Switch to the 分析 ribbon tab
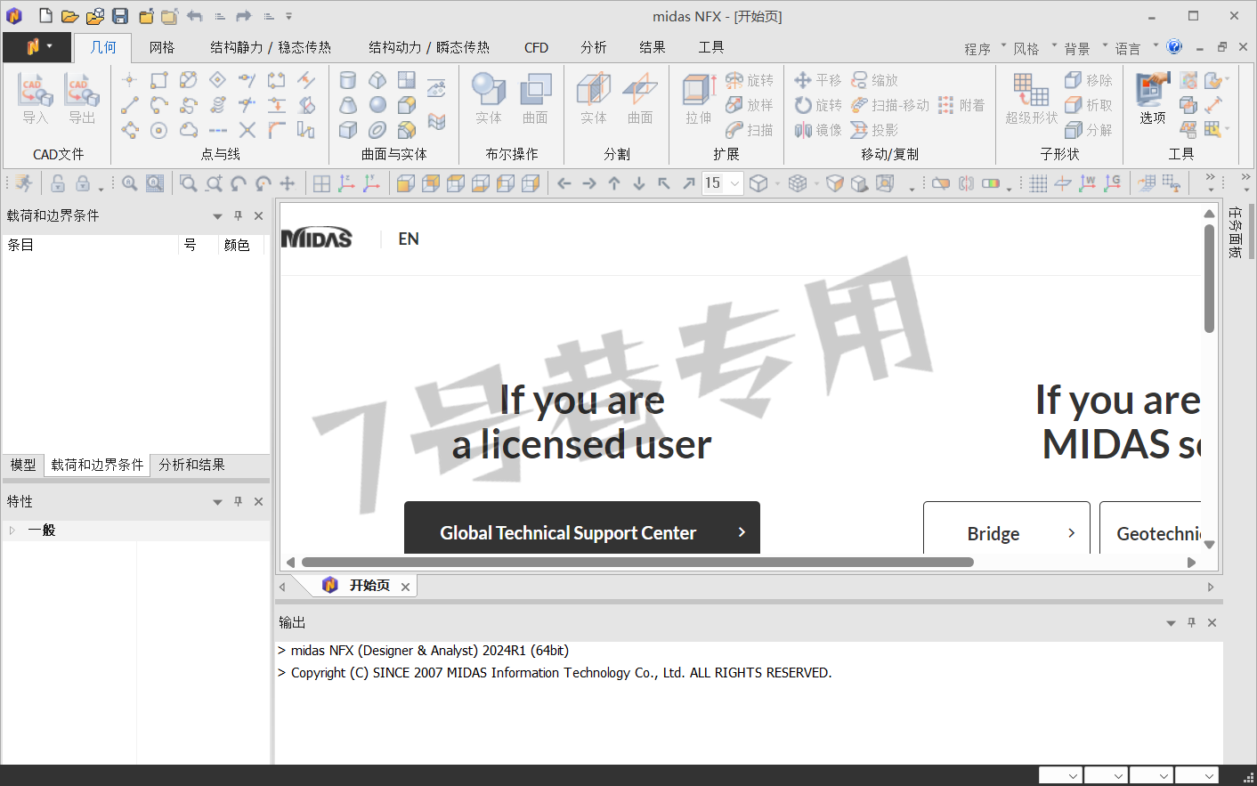 594,47
